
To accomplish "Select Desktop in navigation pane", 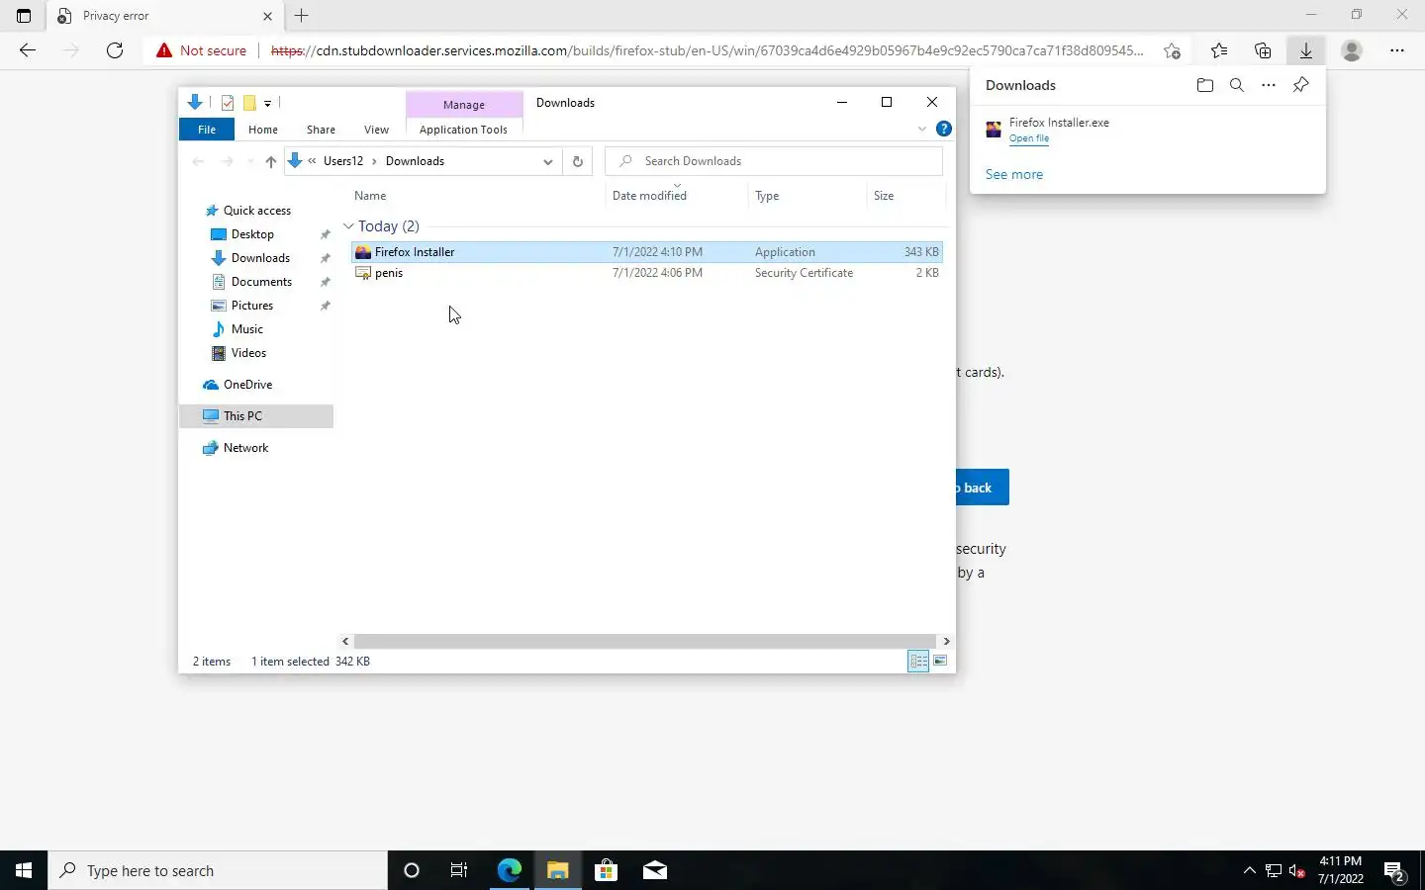I will click(x=252, y=234).
